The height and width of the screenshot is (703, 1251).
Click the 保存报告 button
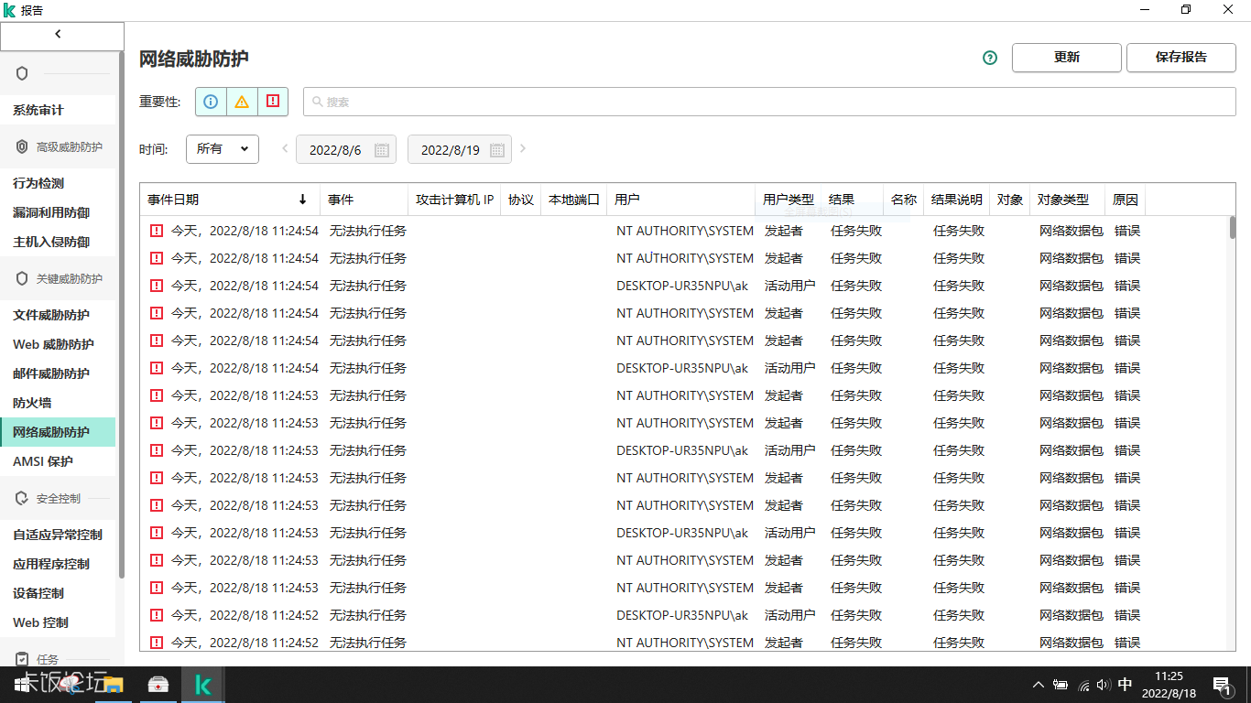pos(1181,57)
